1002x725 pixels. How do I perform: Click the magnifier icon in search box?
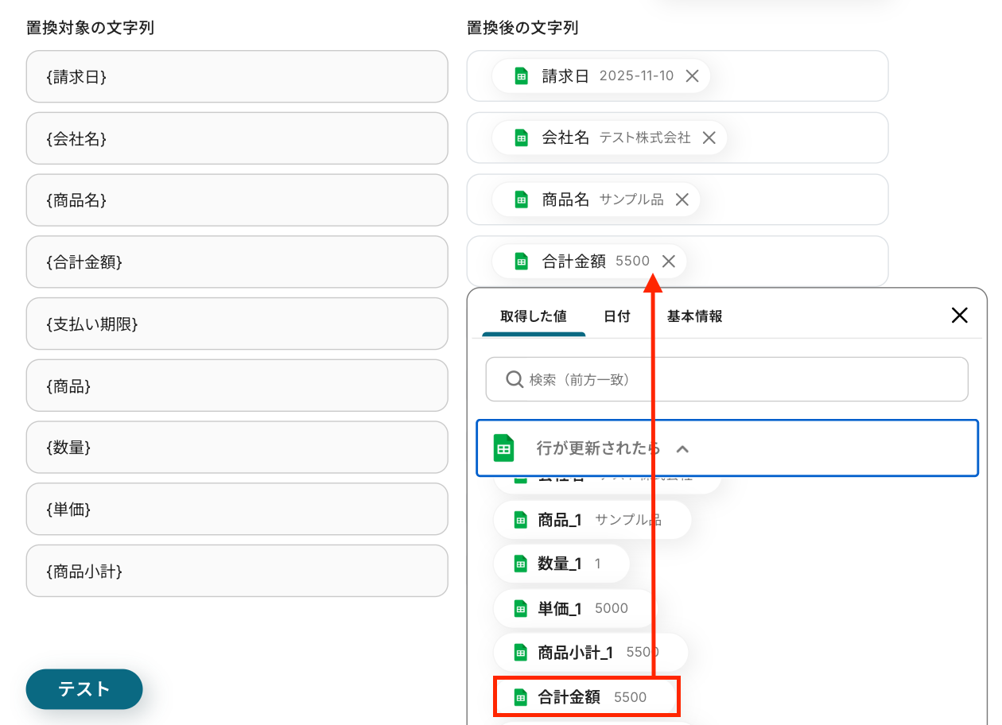coord(515,379)
